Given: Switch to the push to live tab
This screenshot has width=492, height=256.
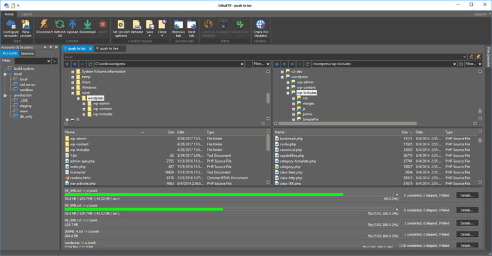Looking at the screenshot, I should [x=109, y=49].
